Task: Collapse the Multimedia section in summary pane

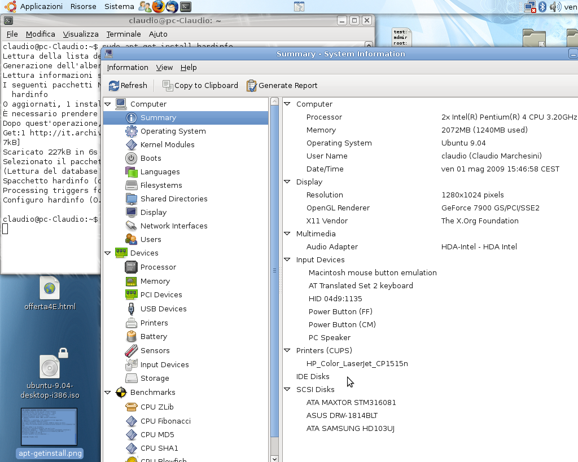Action: pos(287,234)
